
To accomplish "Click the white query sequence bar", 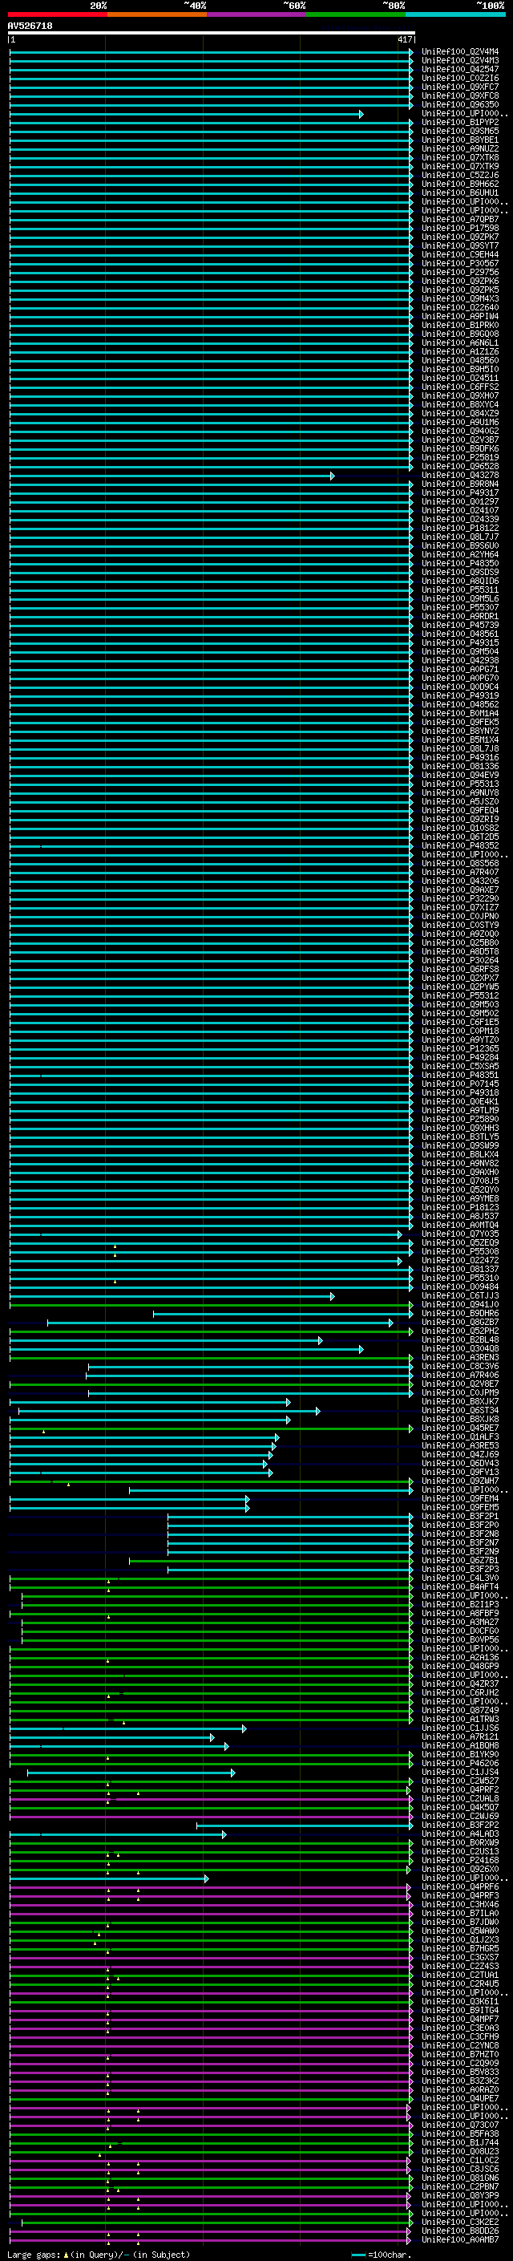I will pos(212,32).
